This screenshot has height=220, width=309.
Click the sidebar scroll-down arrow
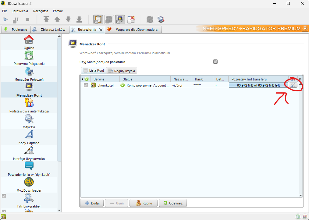pos(59,210)
